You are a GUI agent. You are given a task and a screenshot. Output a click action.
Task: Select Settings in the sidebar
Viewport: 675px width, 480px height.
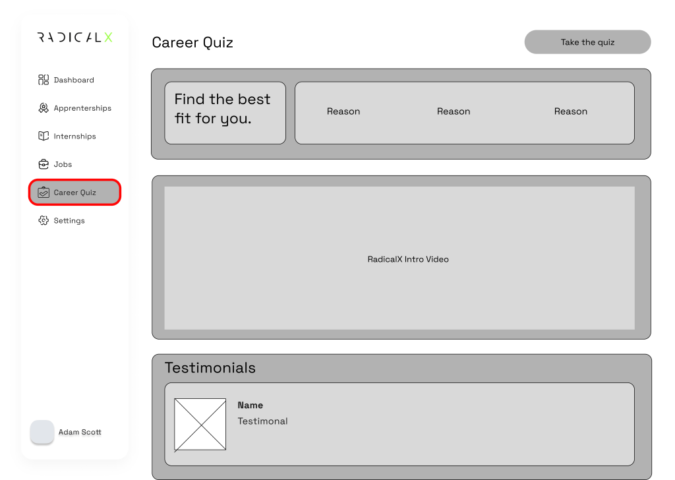tap(69, 221)
